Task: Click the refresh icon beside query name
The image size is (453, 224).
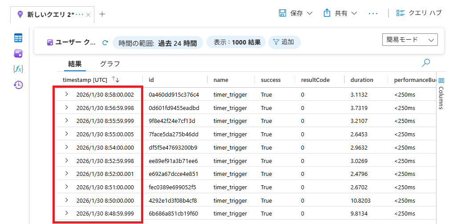Action: click(105, 43)
